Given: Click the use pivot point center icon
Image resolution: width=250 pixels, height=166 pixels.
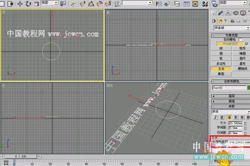Looking at the screenshot, I should click(63, 4).
